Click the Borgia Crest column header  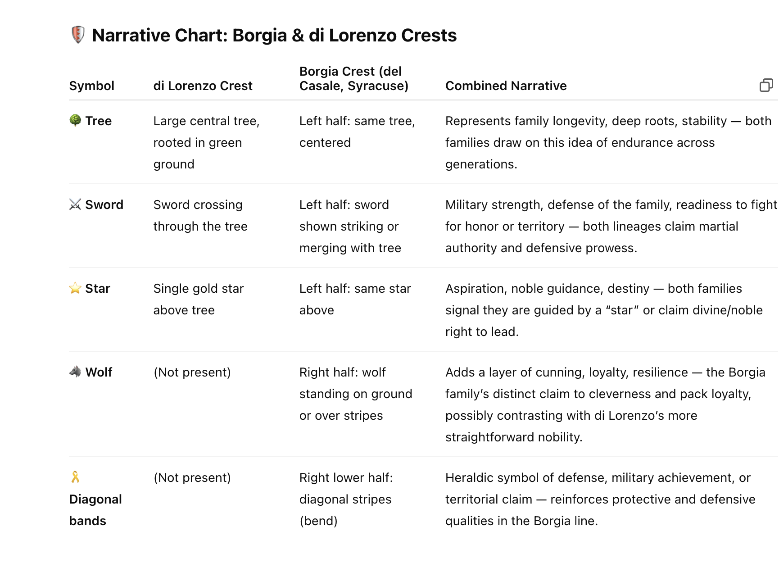pyautogui.click(x=353, y=78)
